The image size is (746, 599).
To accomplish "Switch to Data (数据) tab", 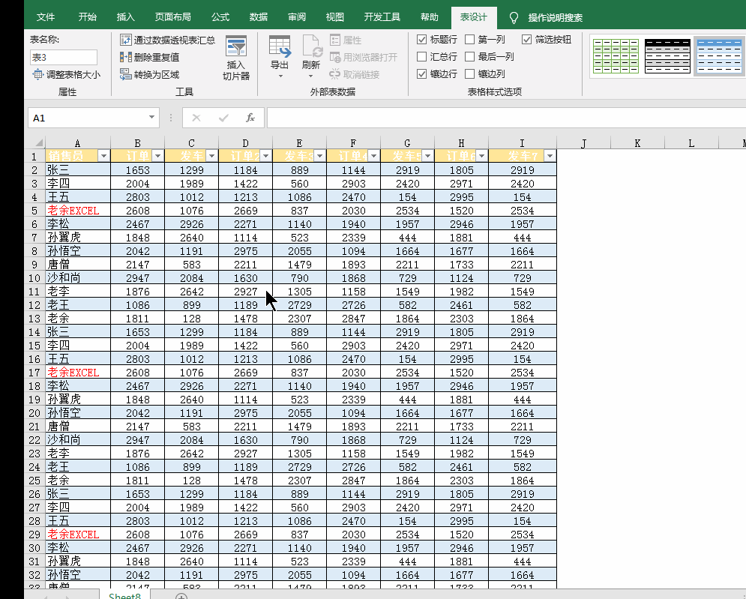I will coord(259,17).
